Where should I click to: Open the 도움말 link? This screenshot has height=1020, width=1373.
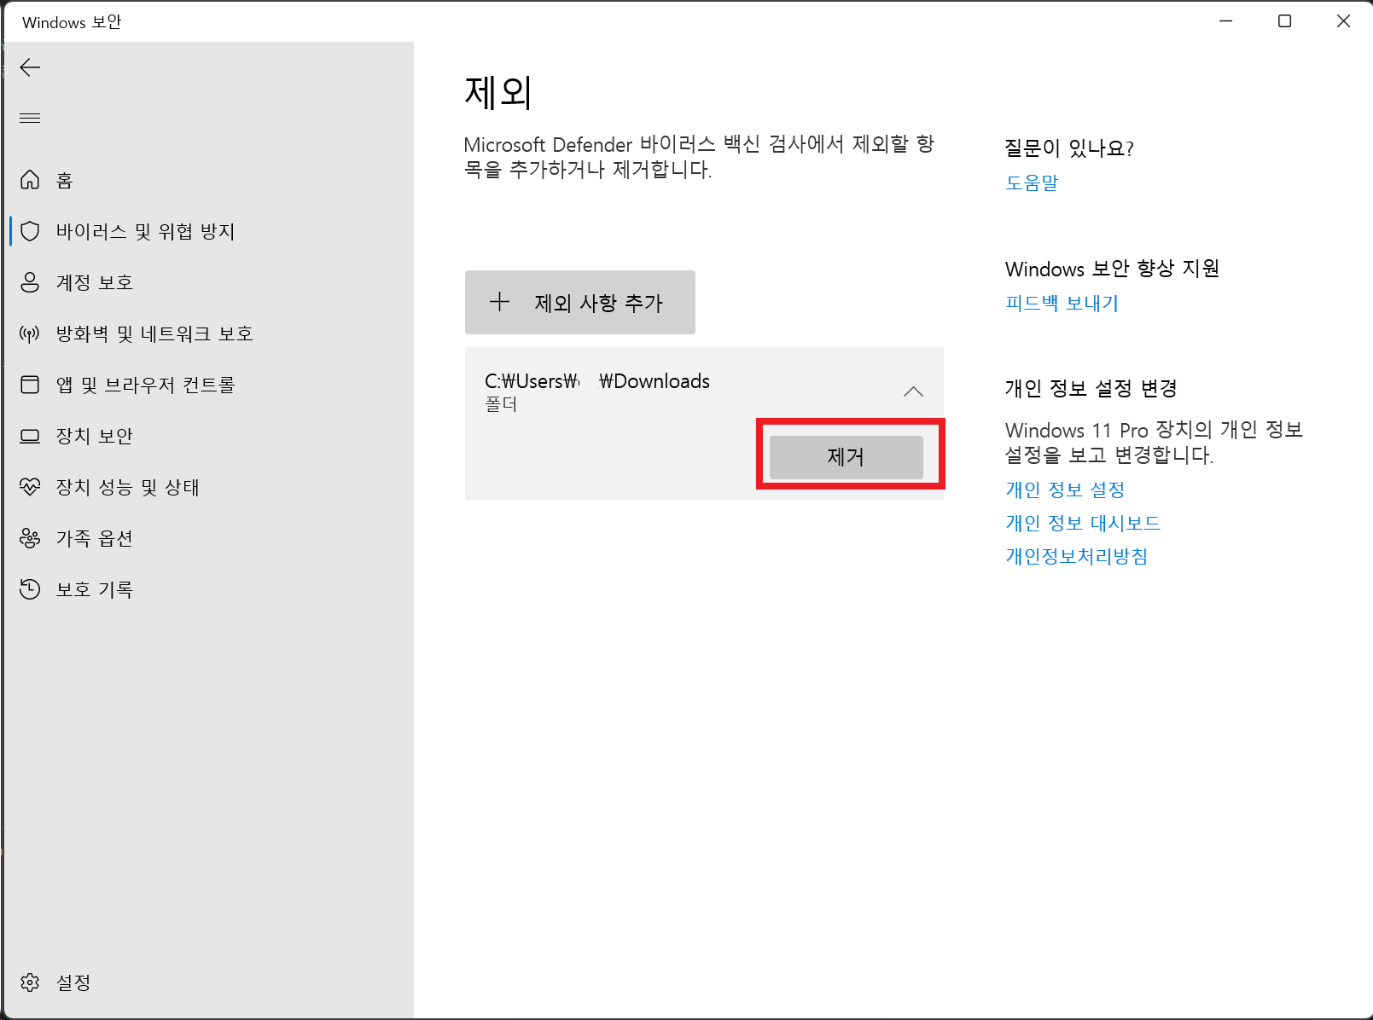[x=1032, y=183]
